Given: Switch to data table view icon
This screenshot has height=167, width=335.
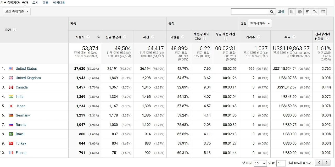Looking at the screenshot, I should click(x=292, y=12).
